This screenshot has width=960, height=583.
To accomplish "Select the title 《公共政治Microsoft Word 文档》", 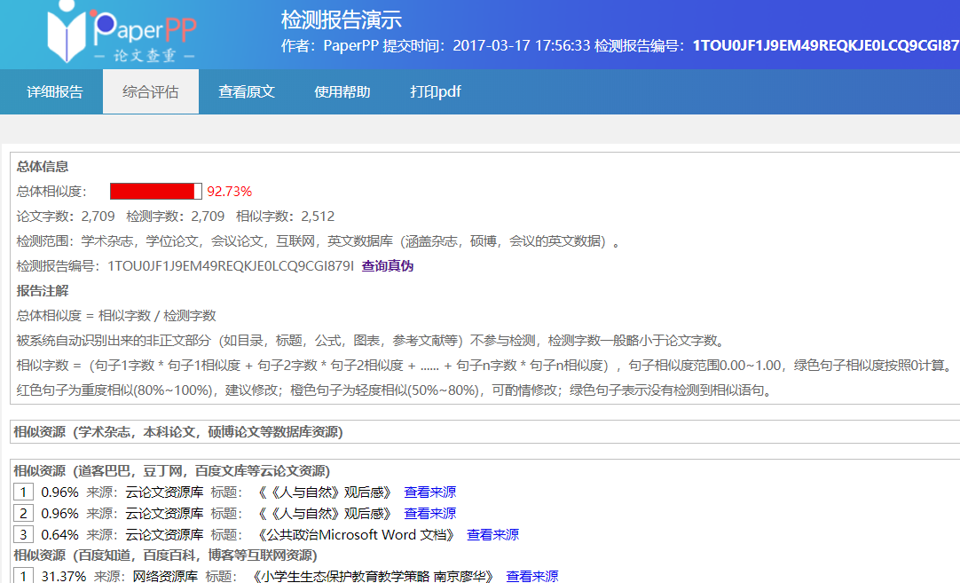I will pos(356,535).
